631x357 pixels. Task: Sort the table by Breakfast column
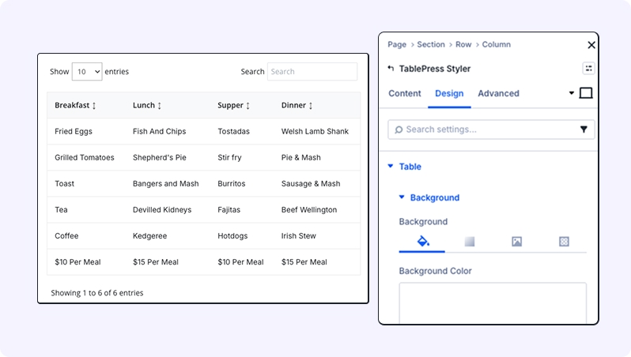point(75,106)
